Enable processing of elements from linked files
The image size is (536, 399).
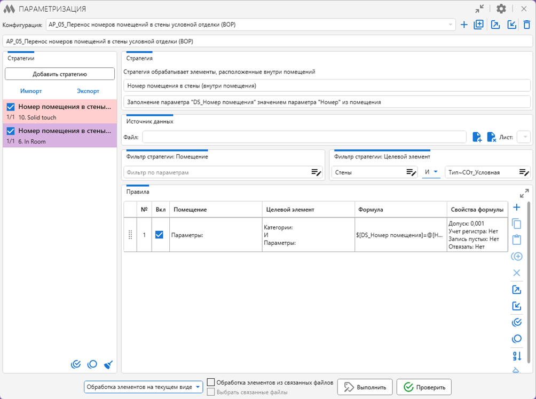tap(211, 382)
